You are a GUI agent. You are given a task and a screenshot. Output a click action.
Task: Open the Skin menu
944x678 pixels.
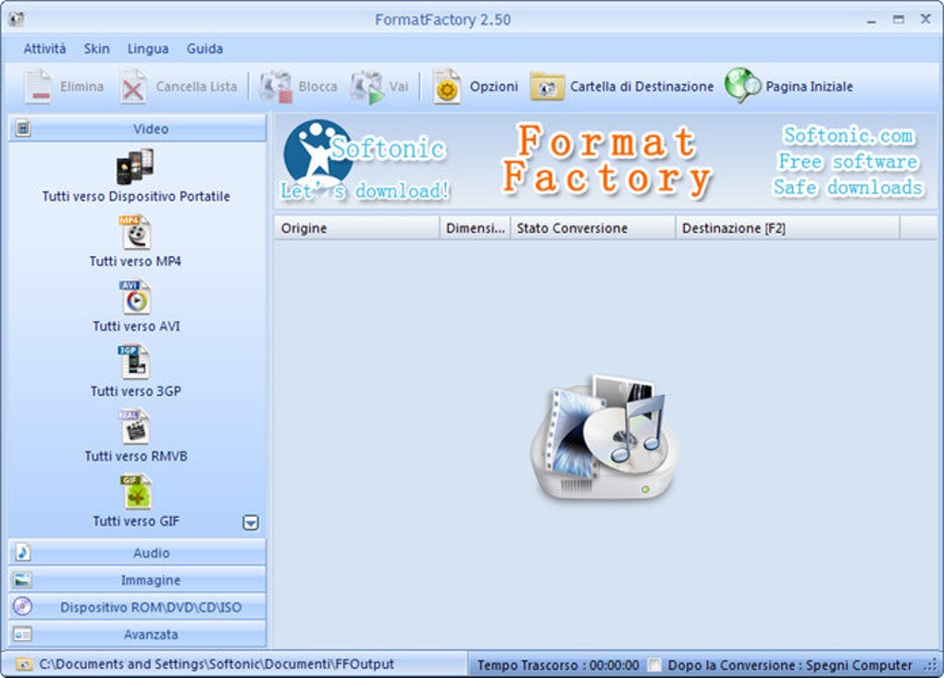97,49
